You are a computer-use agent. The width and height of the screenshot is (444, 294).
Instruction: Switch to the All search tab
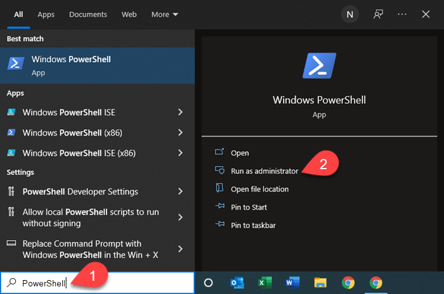[x=18, y=15]
